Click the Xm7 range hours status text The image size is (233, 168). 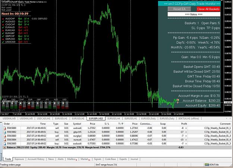[106, 165]
